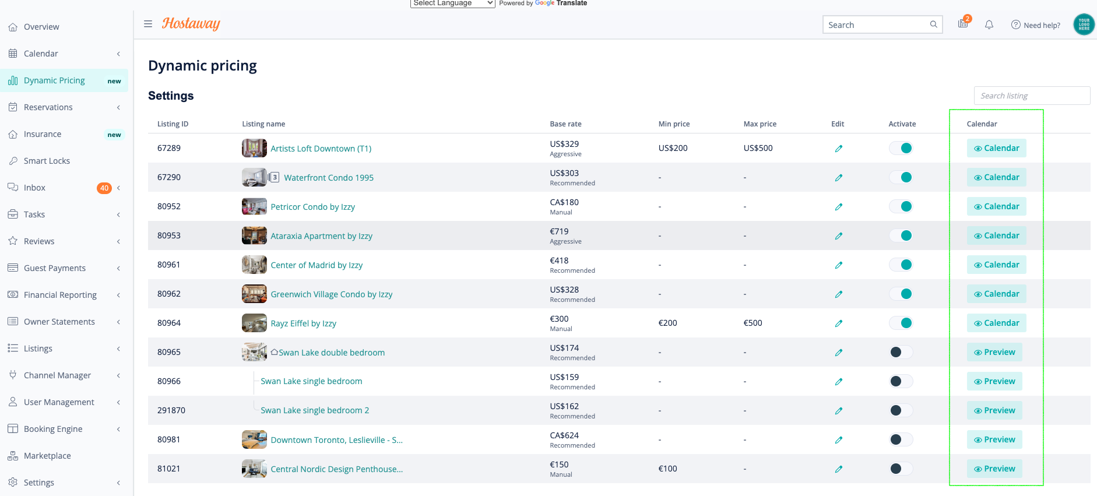The height and width of the screenshot is (496, 1097).
Task: Open the notifications bell icon
Action: click(989, 24)
